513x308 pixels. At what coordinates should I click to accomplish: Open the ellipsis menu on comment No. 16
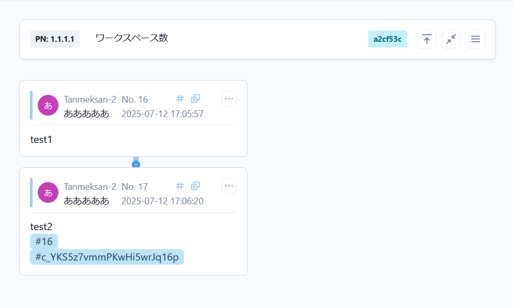229,98
